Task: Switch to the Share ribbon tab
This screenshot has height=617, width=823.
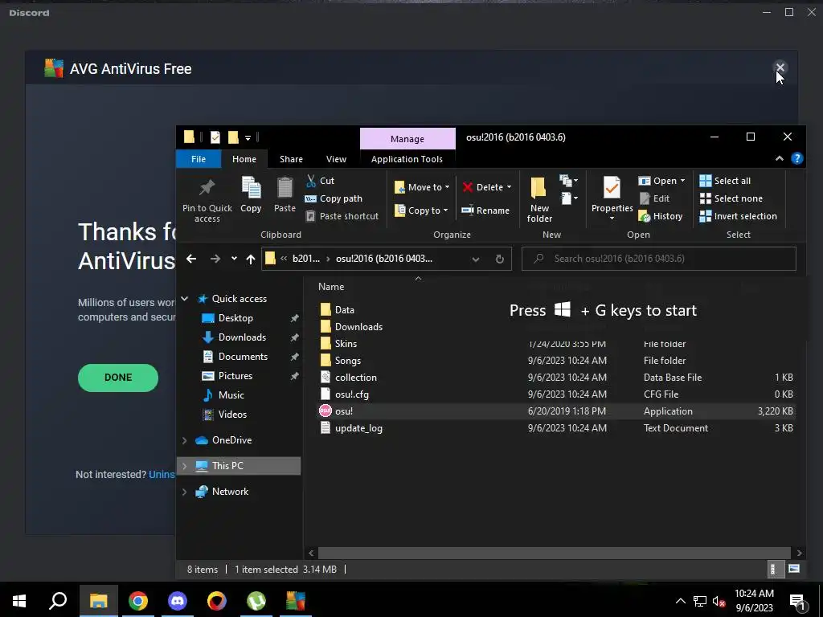Action: click(291, 159)
